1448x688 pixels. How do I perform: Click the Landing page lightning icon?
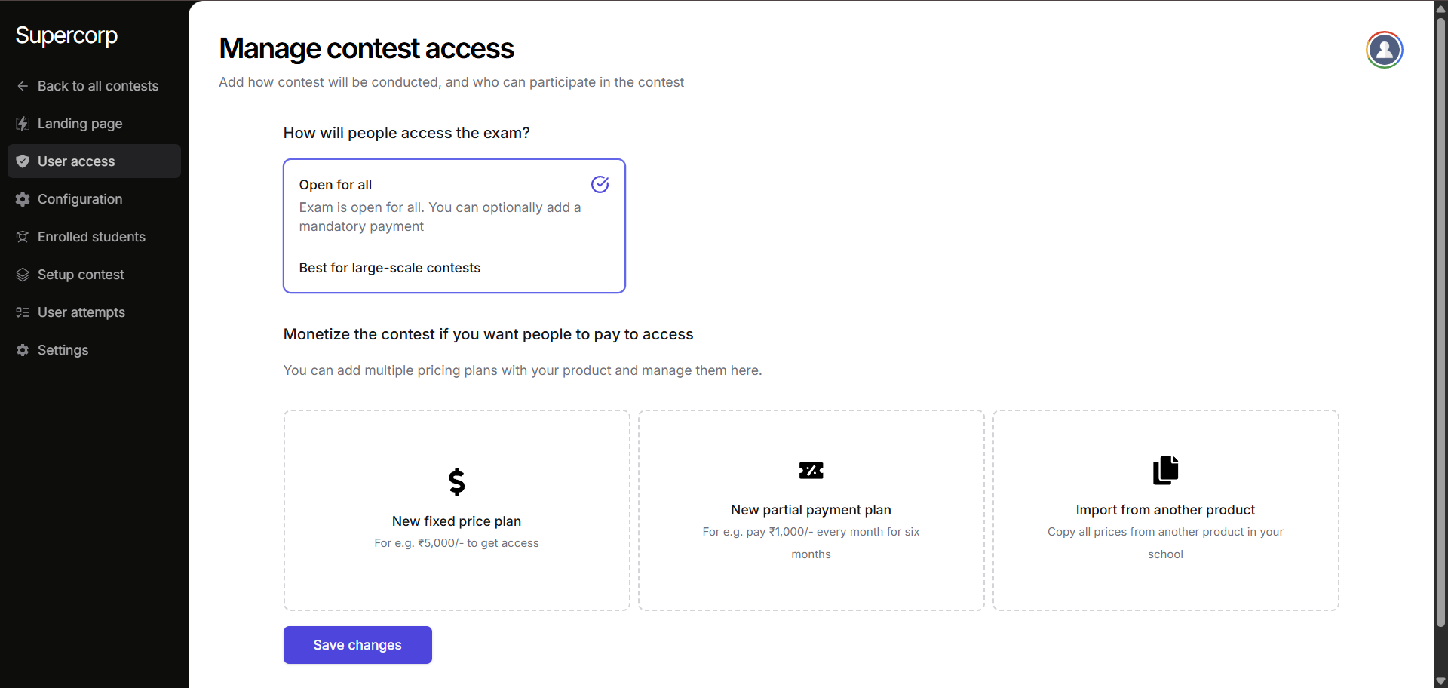23,124
